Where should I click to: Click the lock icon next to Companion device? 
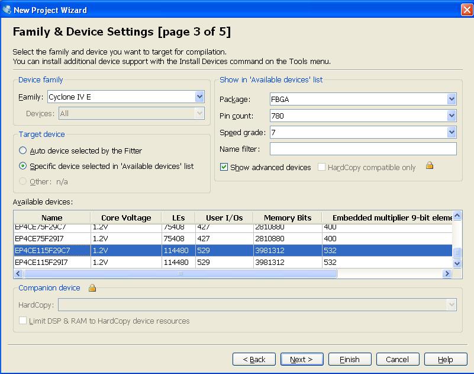tap(92, 287)
